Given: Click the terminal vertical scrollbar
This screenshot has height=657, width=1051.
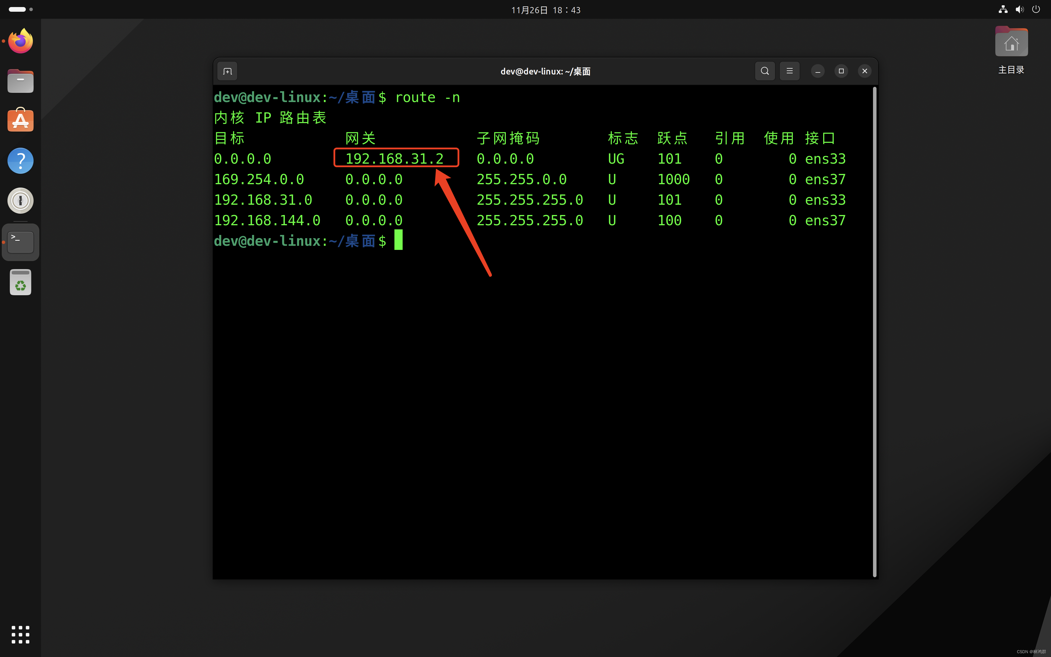Looking at the screenshot, I should [x=875, y=332].
